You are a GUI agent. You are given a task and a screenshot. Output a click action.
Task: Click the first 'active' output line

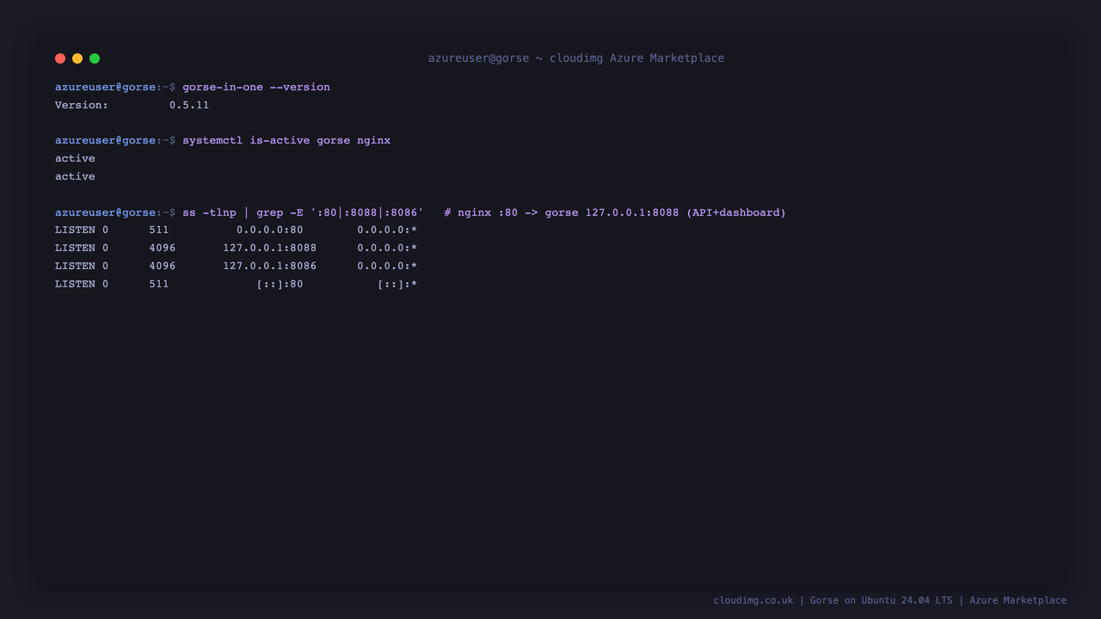(x=75, y=158)
